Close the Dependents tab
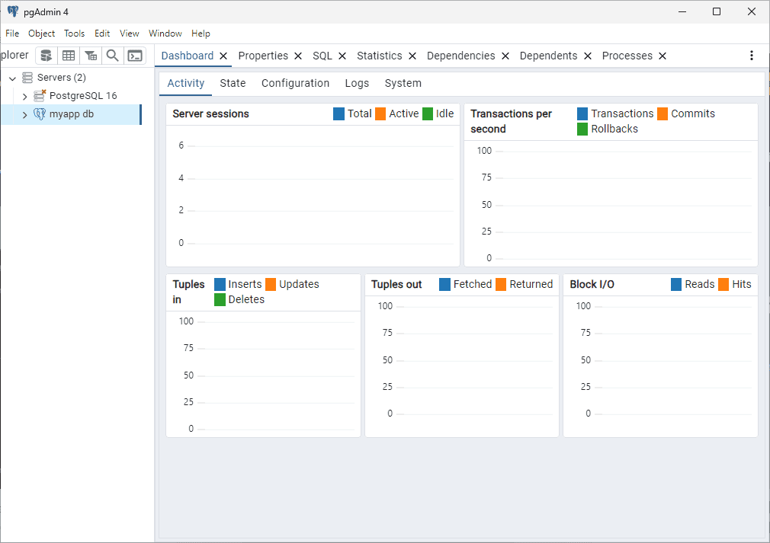This screenshot has width=770, height=543. (x=588, y=56)
